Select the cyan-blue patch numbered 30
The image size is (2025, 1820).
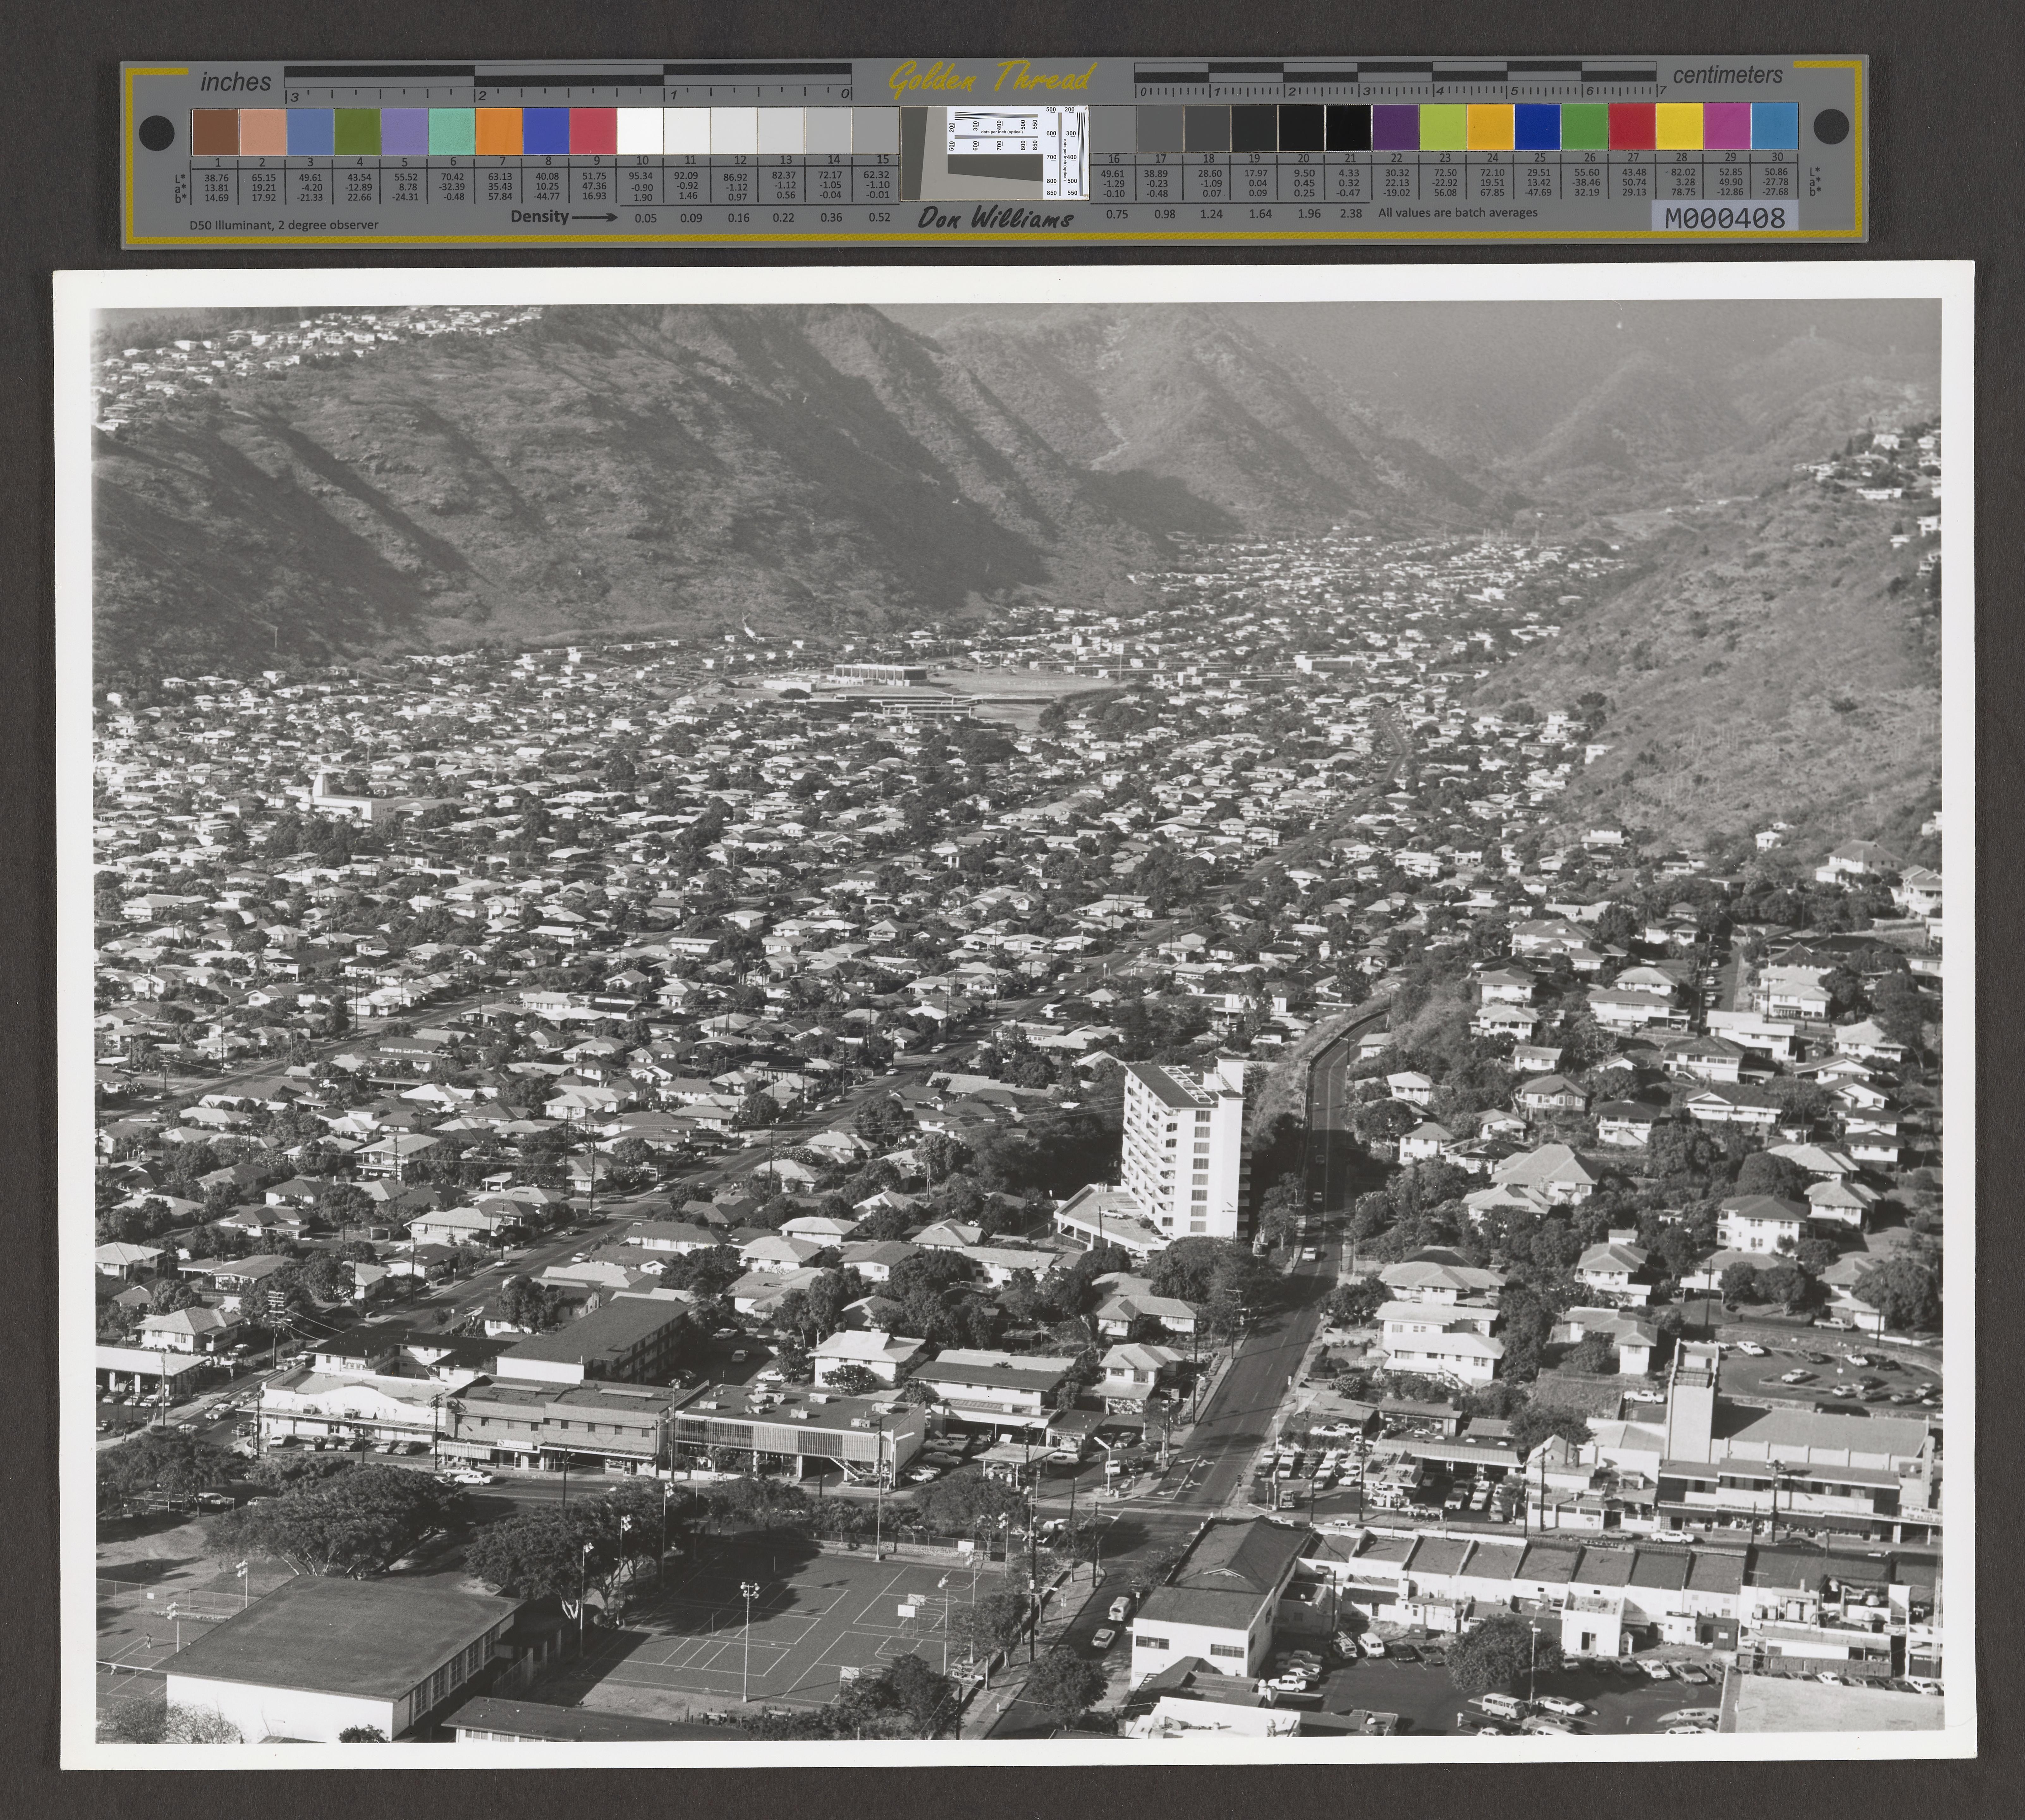(1775, 128)
